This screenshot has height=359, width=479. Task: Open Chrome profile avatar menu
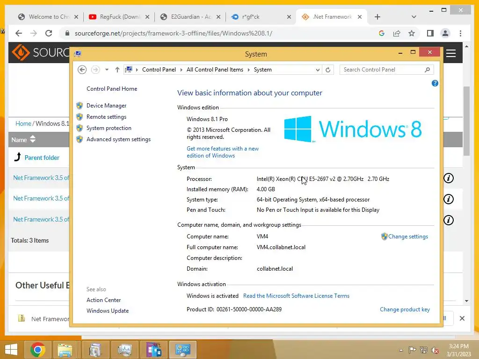coord(445,33)
